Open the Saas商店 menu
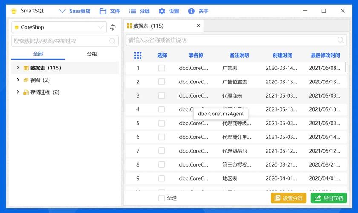The image size is (358, 213). click(x=80, y=11)
